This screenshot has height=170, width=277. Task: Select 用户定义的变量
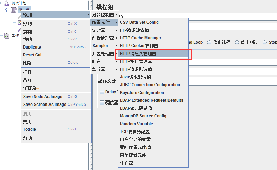[153, 139]
